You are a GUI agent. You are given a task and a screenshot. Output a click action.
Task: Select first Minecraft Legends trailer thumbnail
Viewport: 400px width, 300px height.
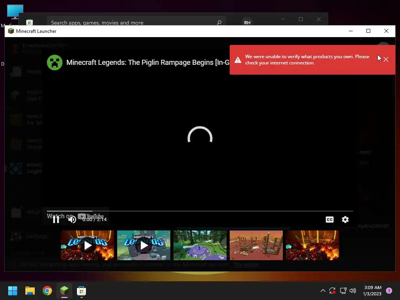[87, 245]
